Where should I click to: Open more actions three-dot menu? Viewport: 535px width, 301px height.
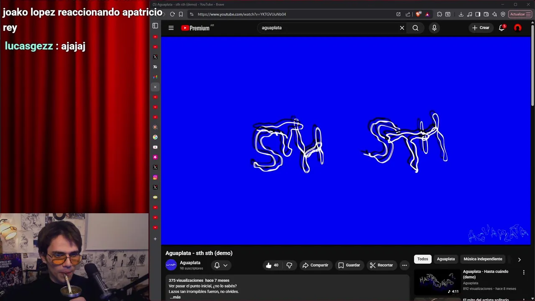click(x=405, y=265)
